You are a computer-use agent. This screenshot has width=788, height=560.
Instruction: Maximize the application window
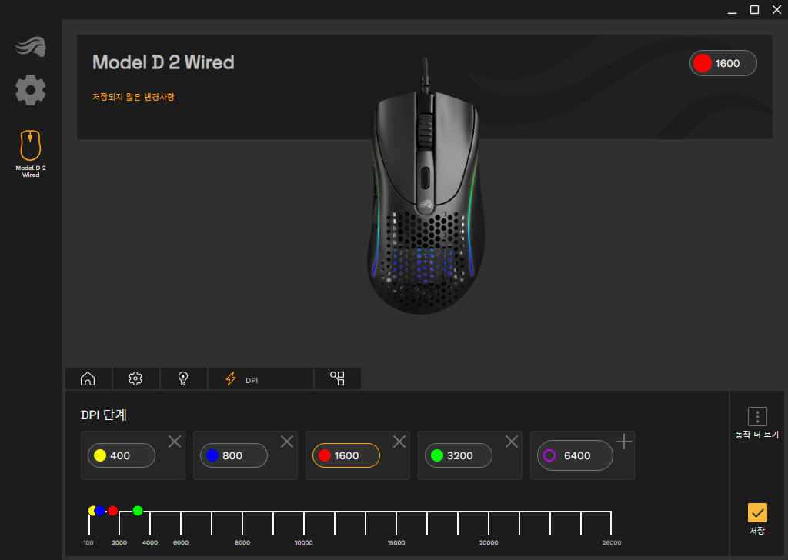pyautogui.click(x=754, y=9)
